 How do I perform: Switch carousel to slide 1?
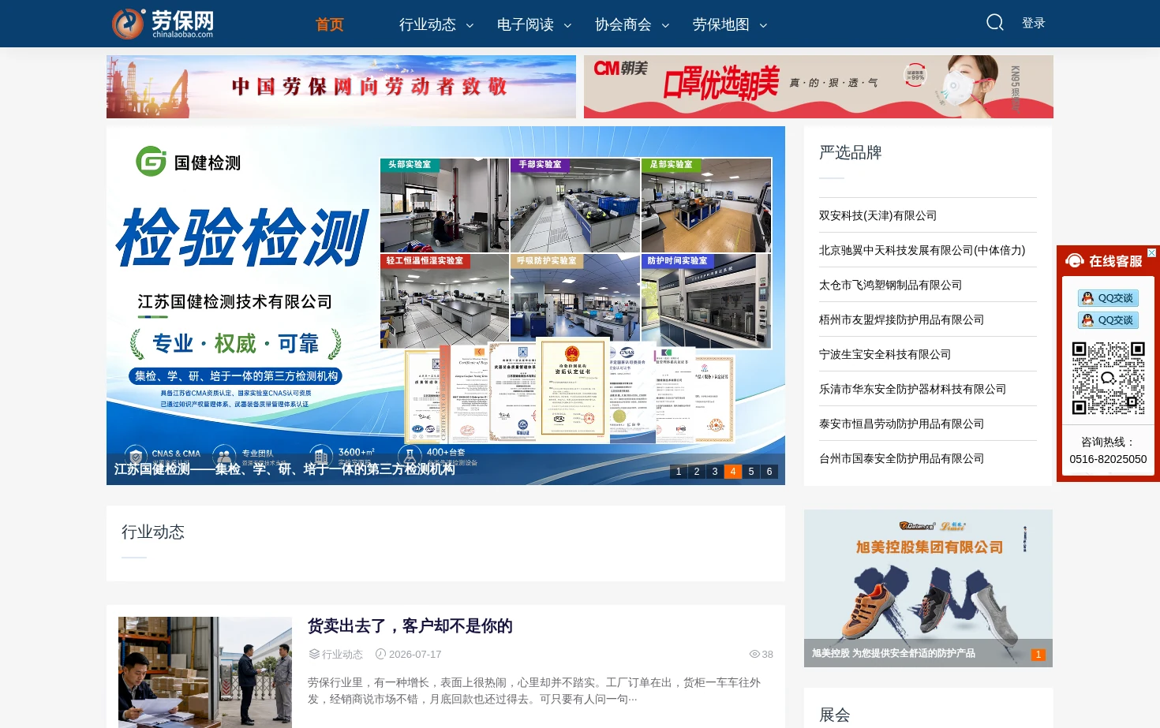coord(679,472)
